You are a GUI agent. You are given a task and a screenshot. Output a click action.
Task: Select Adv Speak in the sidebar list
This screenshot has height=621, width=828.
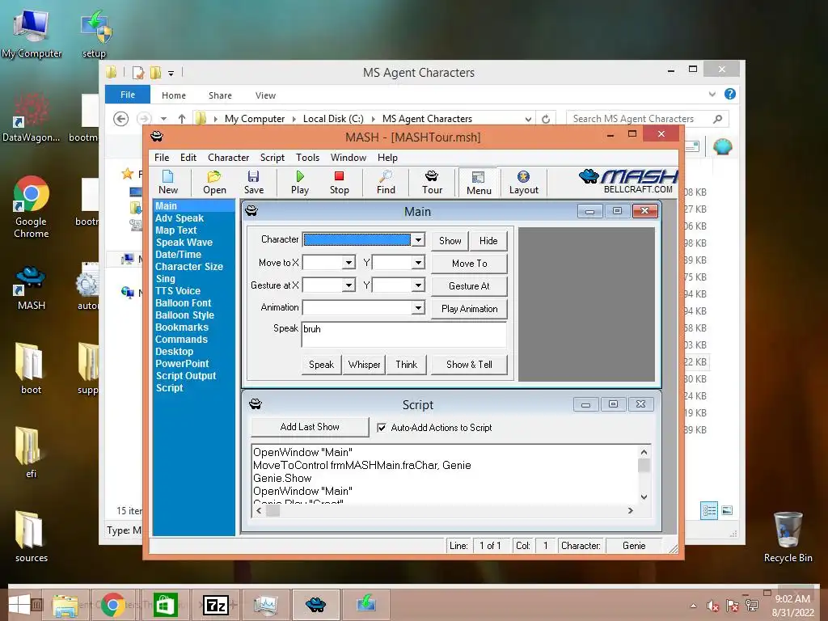[x=179, y=218]
